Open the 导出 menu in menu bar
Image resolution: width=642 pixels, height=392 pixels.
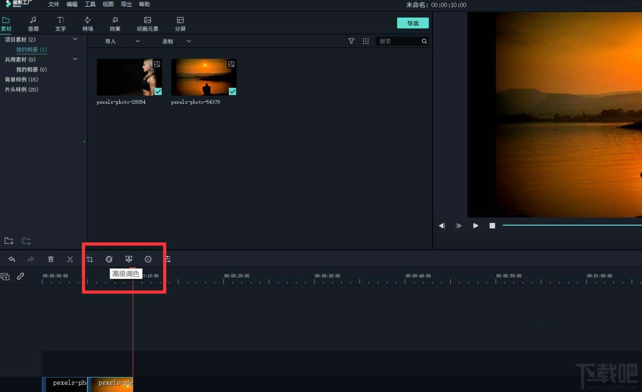126,4
